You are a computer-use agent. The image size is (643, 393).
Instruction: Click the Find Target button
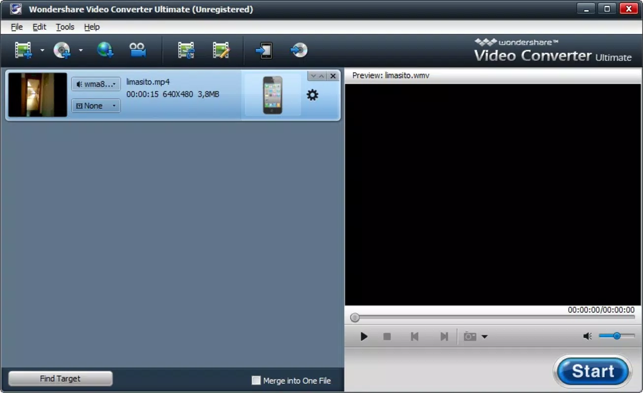tap(60, 379)
